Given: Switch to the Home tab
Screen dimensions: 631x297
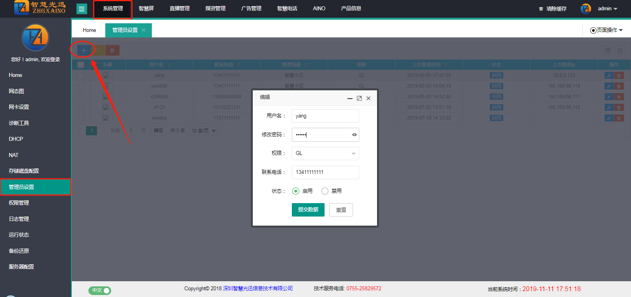Looking at the screenshot, I should coord(89,30).
